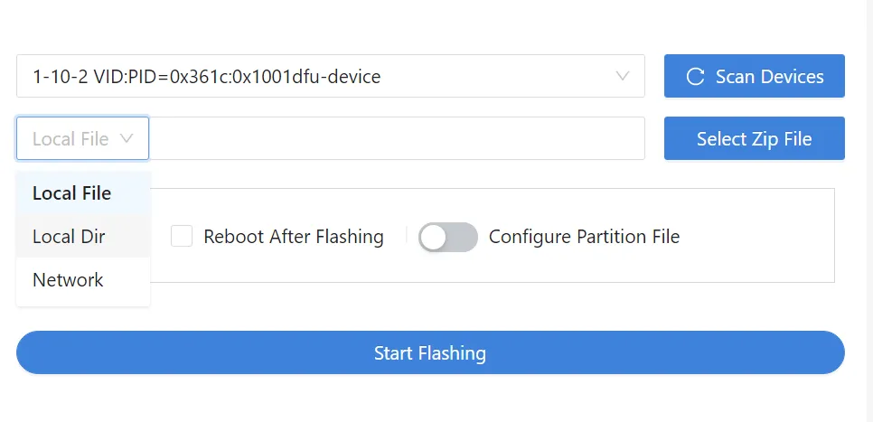Click the Scan Devices button
This screenshot has height=422, width=873.
pos(755,76)
